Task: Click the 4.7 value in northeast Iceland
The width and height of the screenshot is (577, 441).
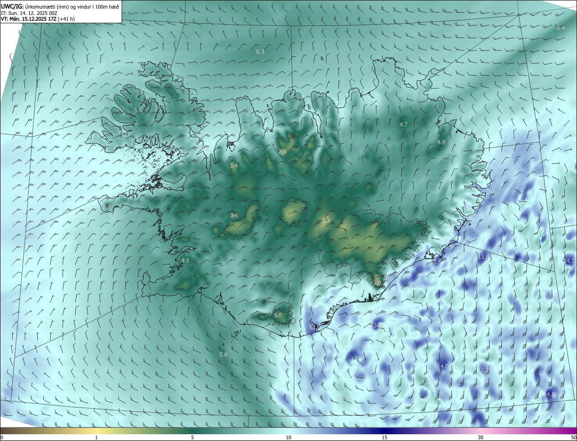Action: click(403, 124)
